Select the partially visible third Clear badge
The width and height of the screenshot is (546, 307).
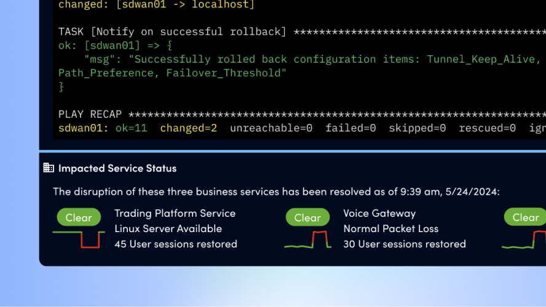[x=526, y=217]
